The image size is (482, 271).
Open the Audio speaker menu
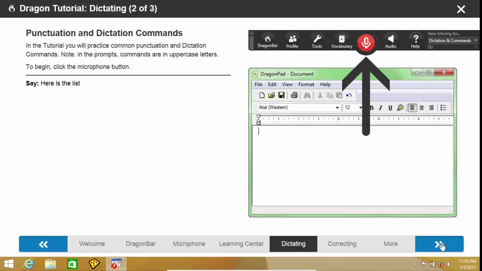click(391, 41)
